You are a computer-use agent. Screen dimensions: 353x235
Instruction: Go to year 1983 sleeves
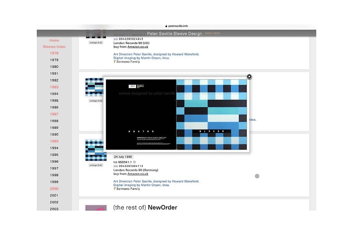[x=54, y=87]
